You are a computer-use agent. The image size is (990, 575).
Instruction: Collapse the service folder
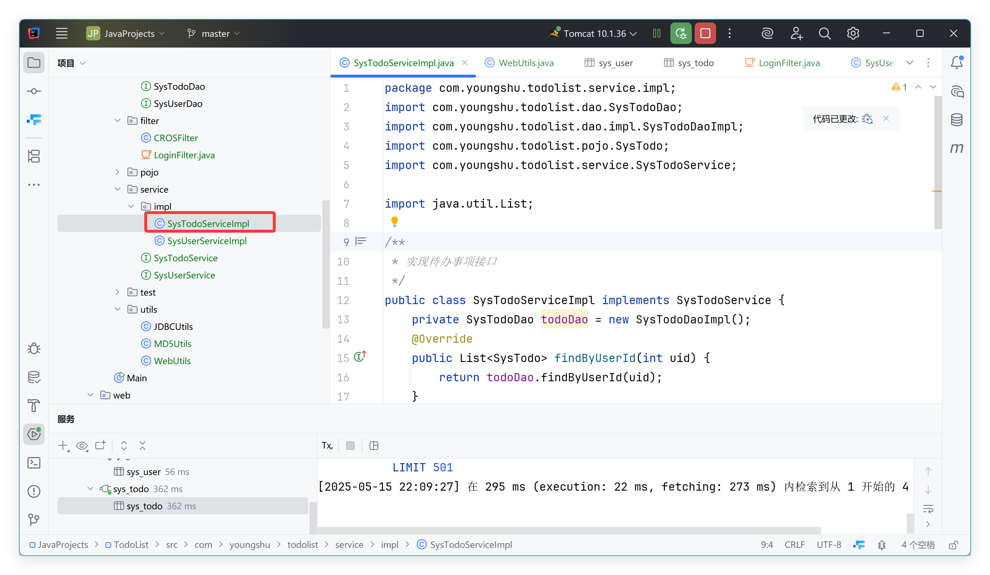pos(117,189)
